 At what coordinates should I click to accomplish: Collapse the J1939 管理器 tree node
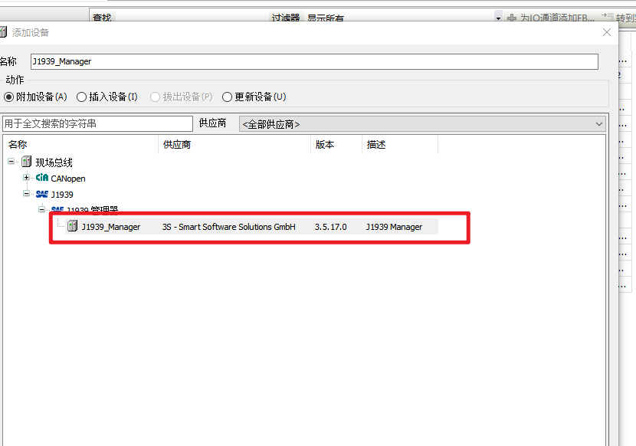pos(42,210)
